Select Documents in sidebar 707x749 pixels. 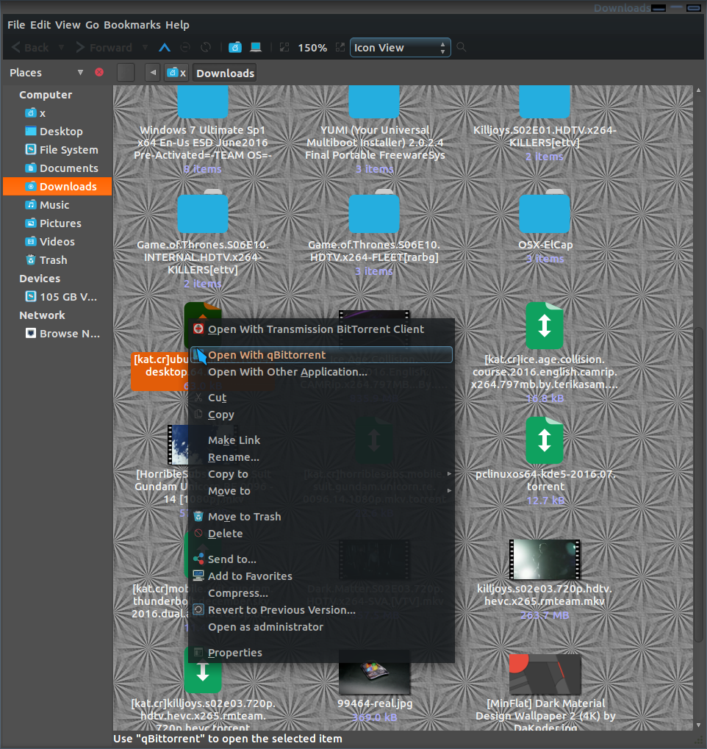(57, 168)
